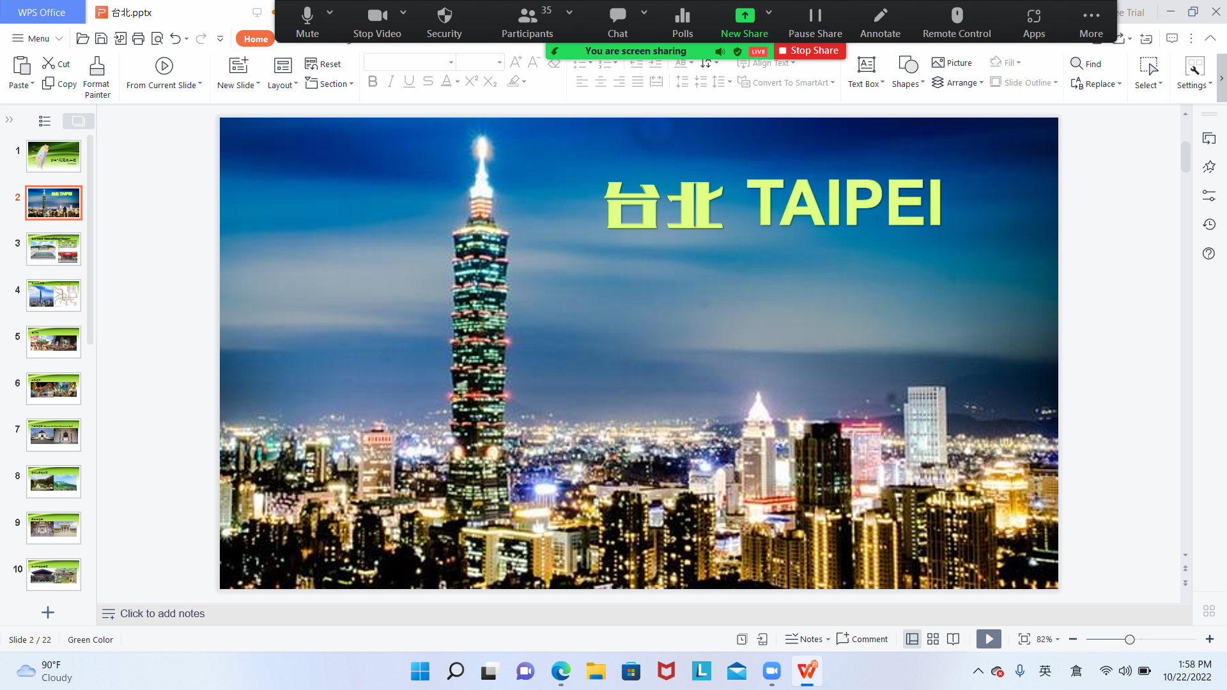Stop Video in the Zoom meeting
Image resolution: width=1227 pixels, height=690 pixels.
point(376,21)
